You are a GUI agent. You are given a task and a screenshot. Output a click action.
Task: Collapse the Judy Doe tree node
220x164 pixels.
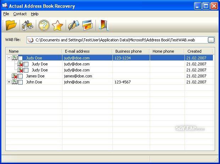(9, 58)
